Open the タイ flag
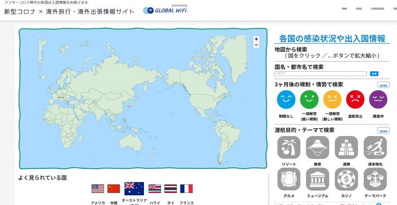Viewport: 397px width, 205px height. tap(171, 189)
